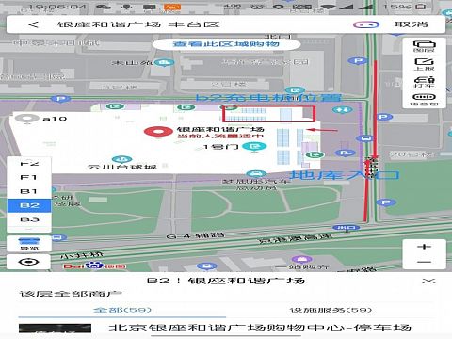Zoom out with the minus button
Image resolution: width=452 pixels, height=339 pixels.
point(424,262)
